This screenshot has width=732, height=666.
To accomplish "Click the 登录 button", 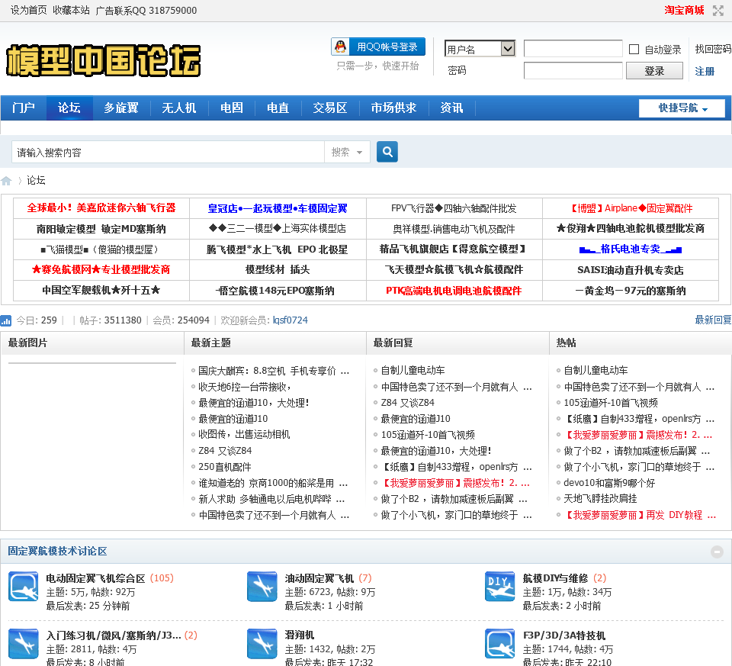I will pos(654,71).
